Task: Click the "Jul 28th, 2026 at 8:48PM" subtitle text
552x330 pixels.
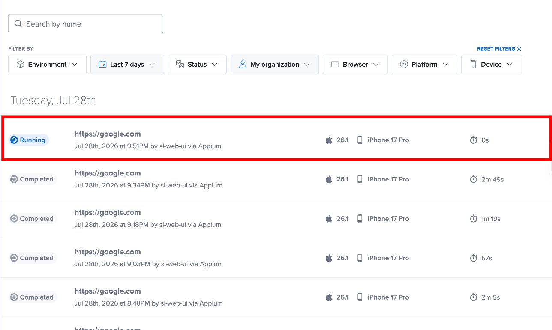Action: coord(112,303)
